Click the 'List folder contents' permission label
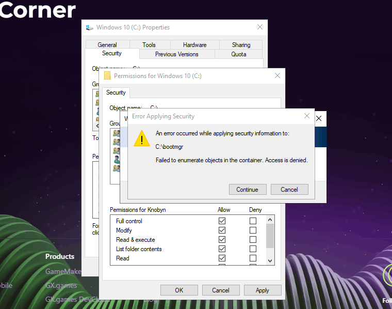392x309 pixels. click(139, 249)
